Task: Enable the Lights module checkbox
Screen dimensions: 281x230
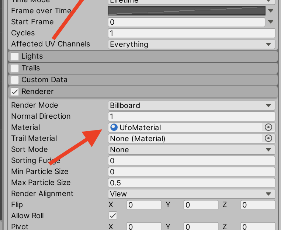Action: tap(15, 56)
